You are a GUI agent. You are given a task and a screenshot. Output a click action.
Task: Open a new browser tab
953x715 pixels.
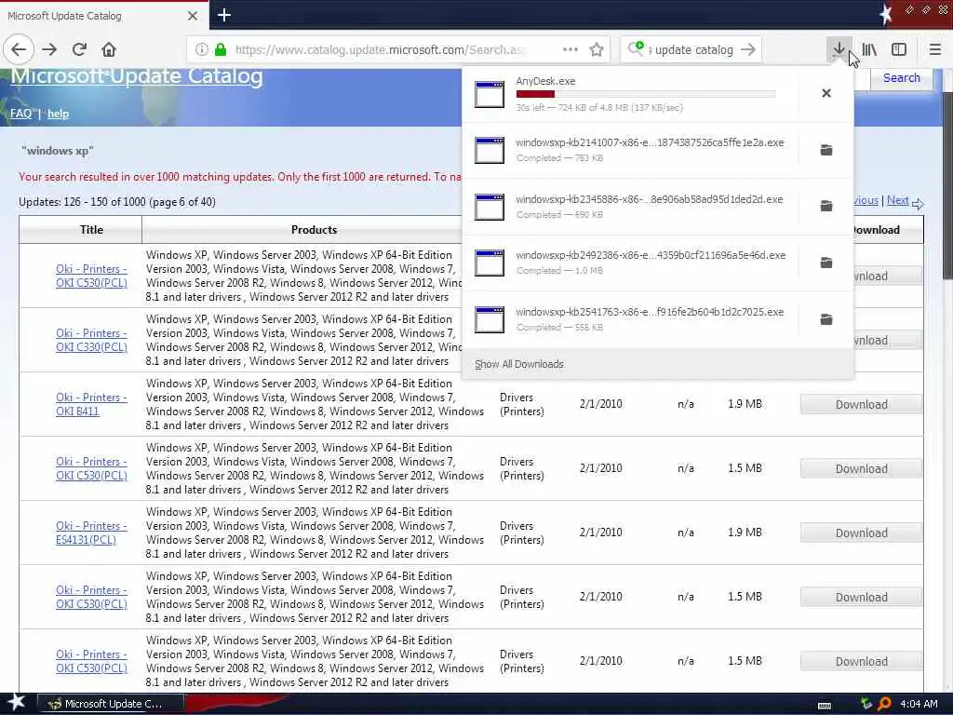[x=223, y=15]
